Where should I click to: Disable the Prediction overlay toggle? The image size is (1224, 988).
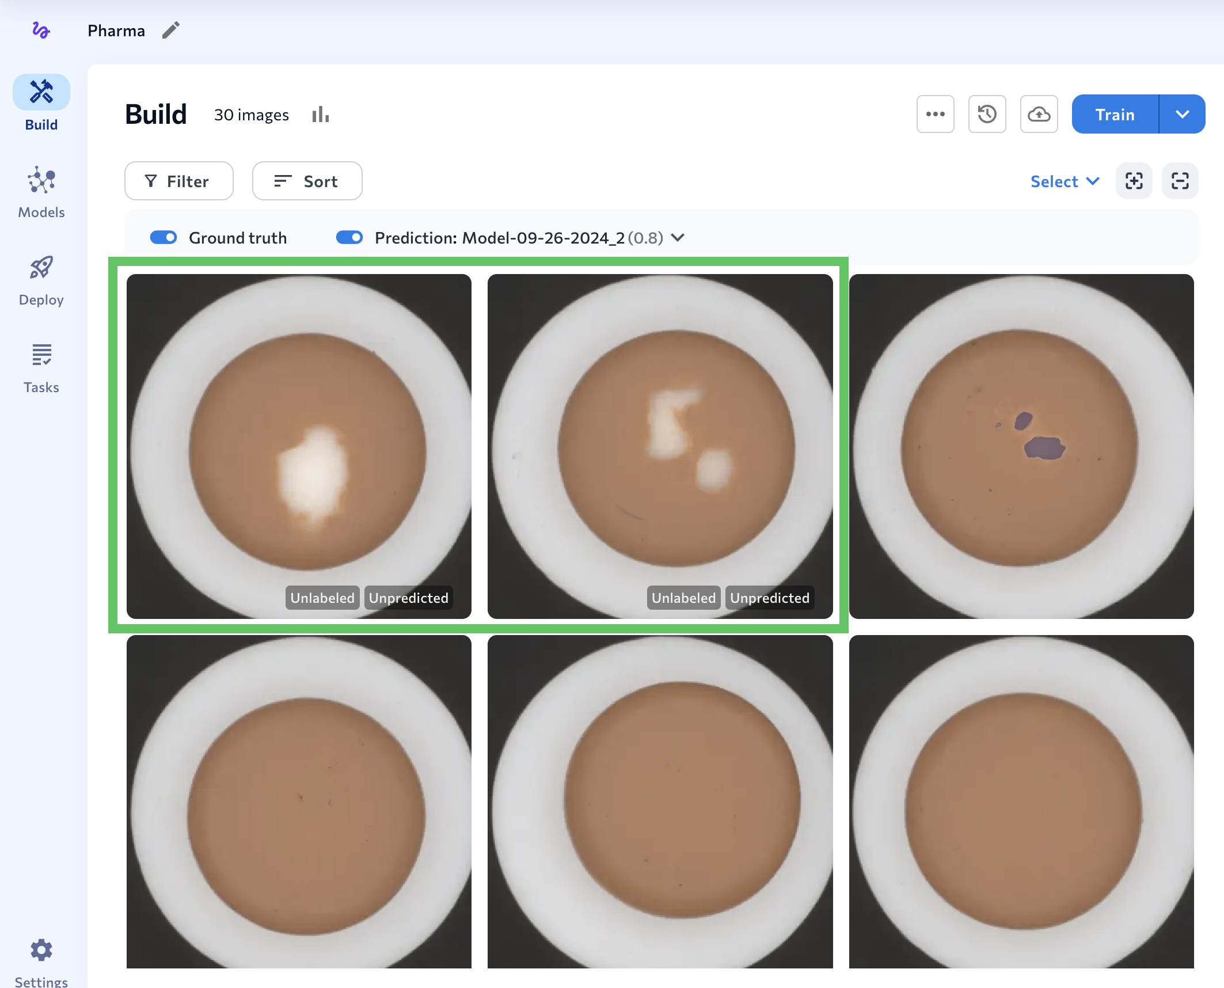click(x=349, y=238)
